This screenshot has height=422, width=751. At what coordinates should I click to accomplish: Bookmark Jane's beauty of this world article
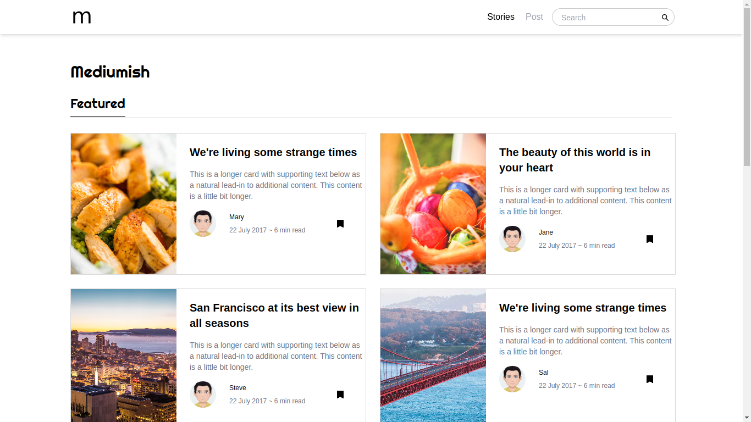pos(650,239)
